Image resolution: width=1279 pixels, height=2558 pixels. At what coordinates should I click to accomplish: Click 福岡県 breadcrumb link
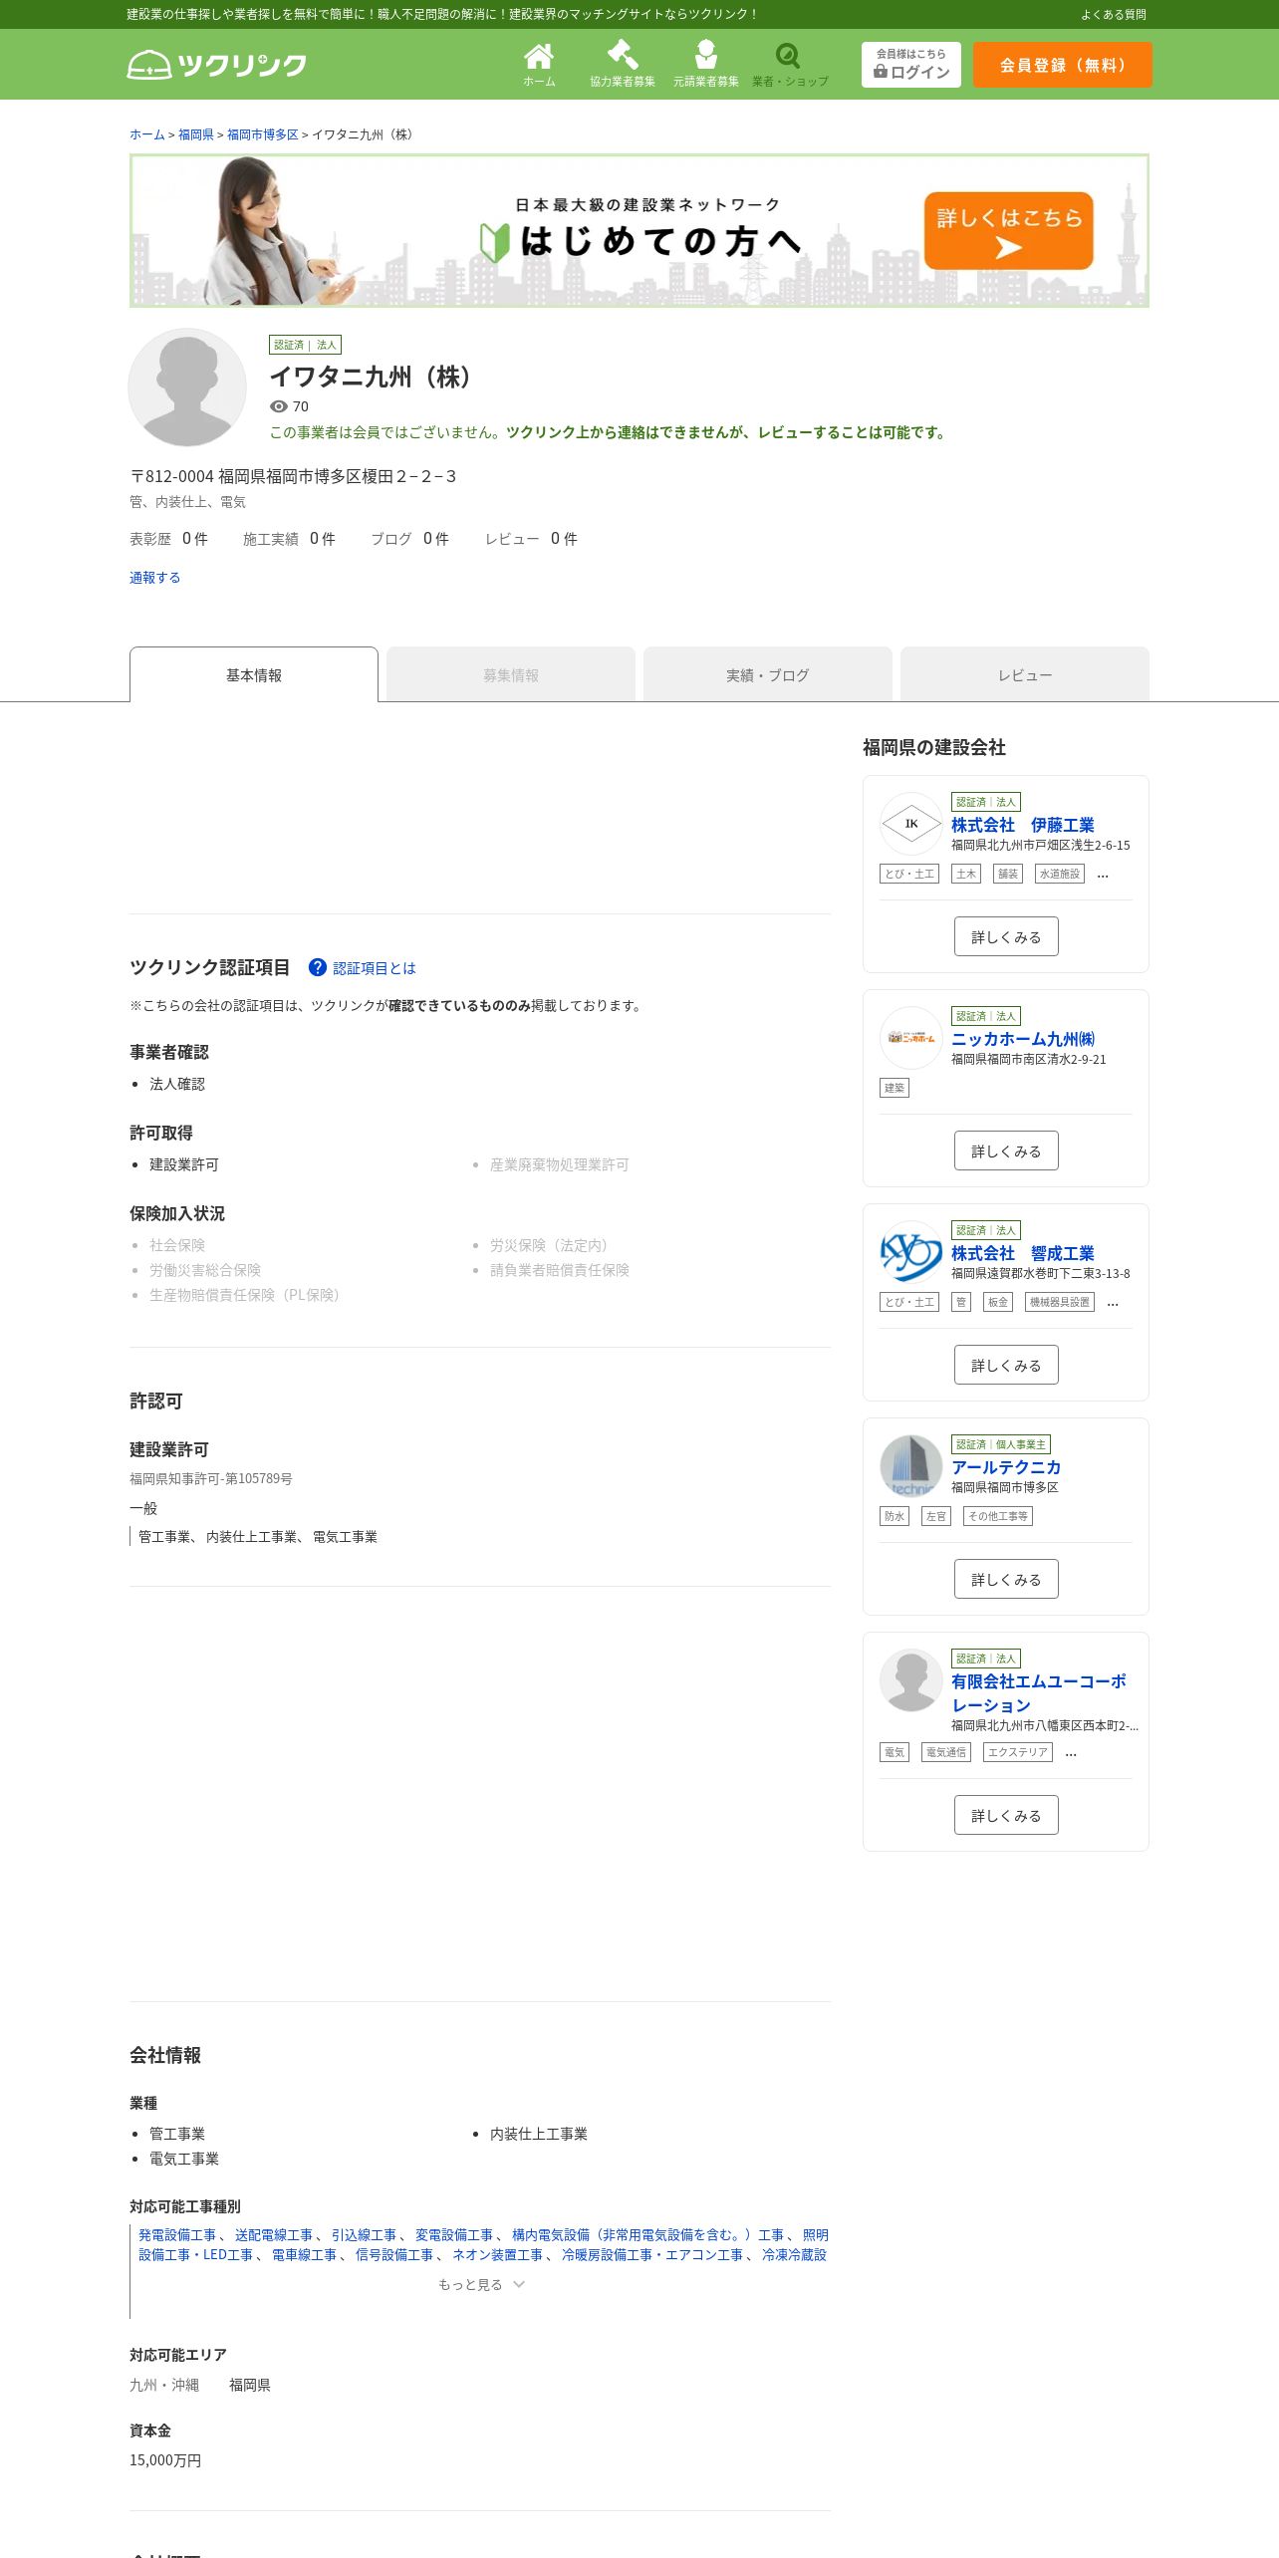[x=196, y=134]
